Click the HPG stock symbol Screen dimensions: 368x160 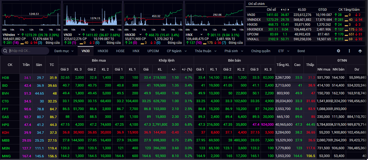(x=6, y=125)
